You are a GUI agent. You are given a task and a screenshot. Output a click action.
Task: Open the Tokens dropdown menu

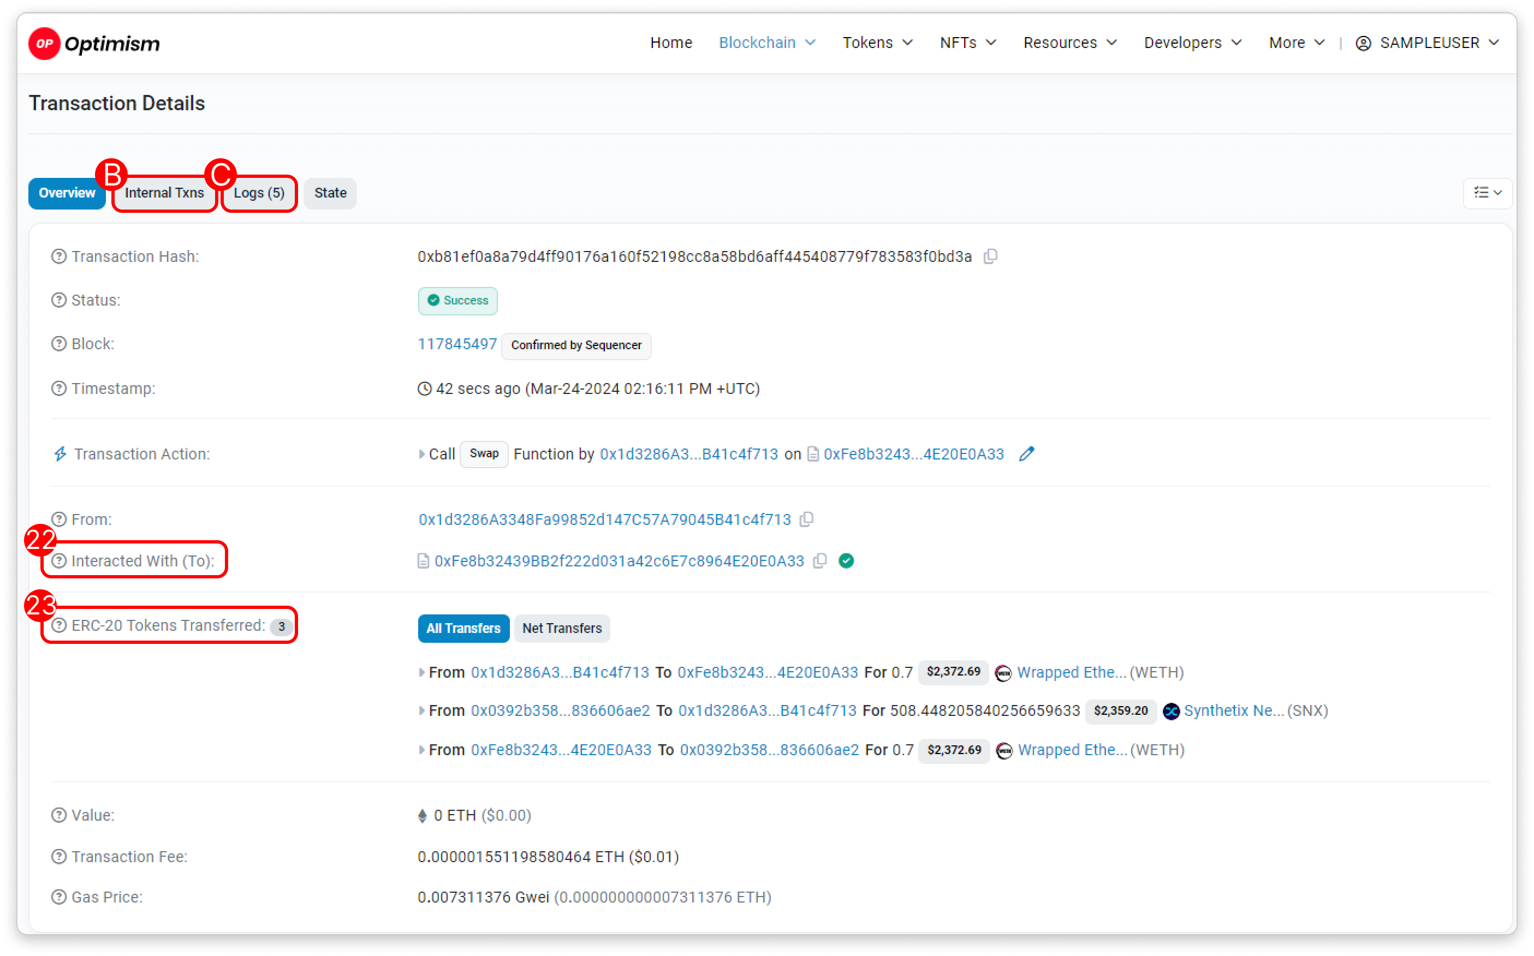[877, 43]
